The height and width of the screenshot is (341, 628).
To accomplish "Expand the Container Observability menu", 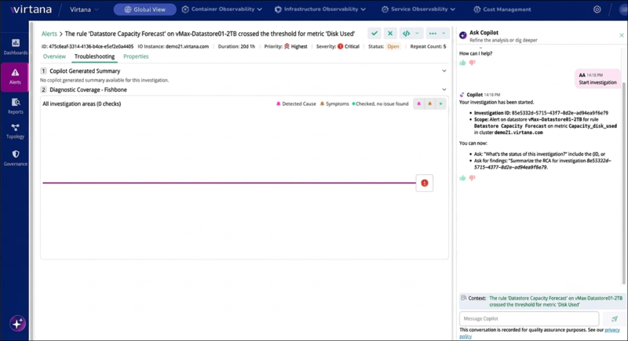I will [x=222, y=9].
